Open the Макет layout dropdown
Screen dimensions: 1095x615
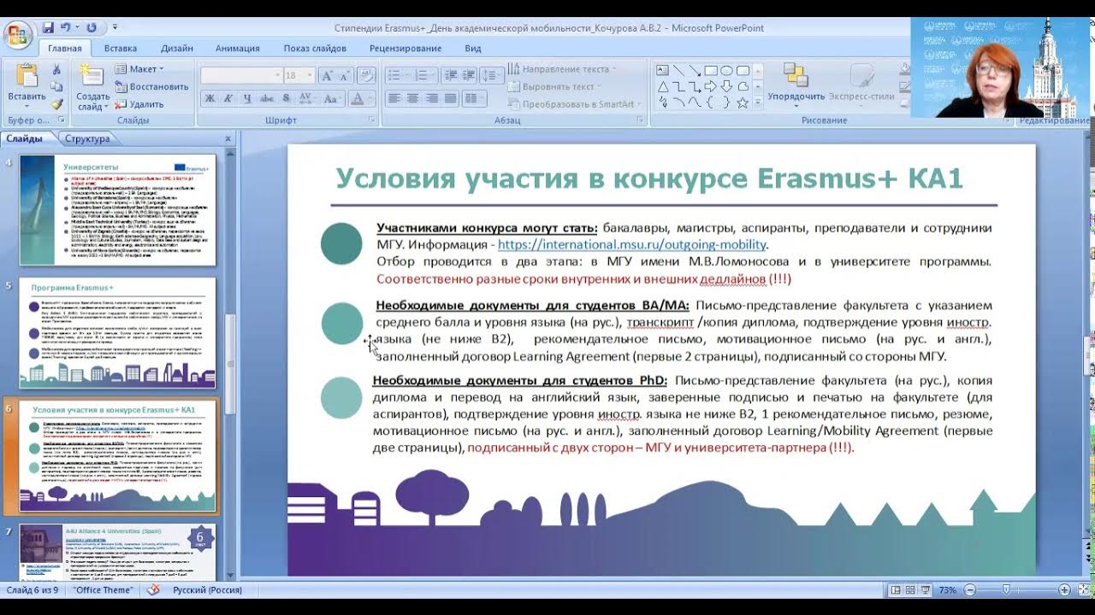139,69
